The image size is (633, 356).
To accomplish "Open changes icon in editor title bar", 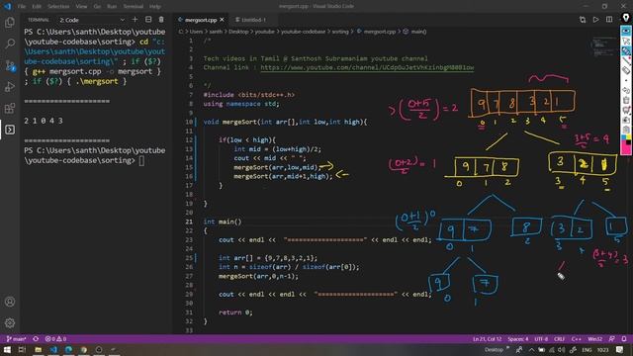I will 583,20.
